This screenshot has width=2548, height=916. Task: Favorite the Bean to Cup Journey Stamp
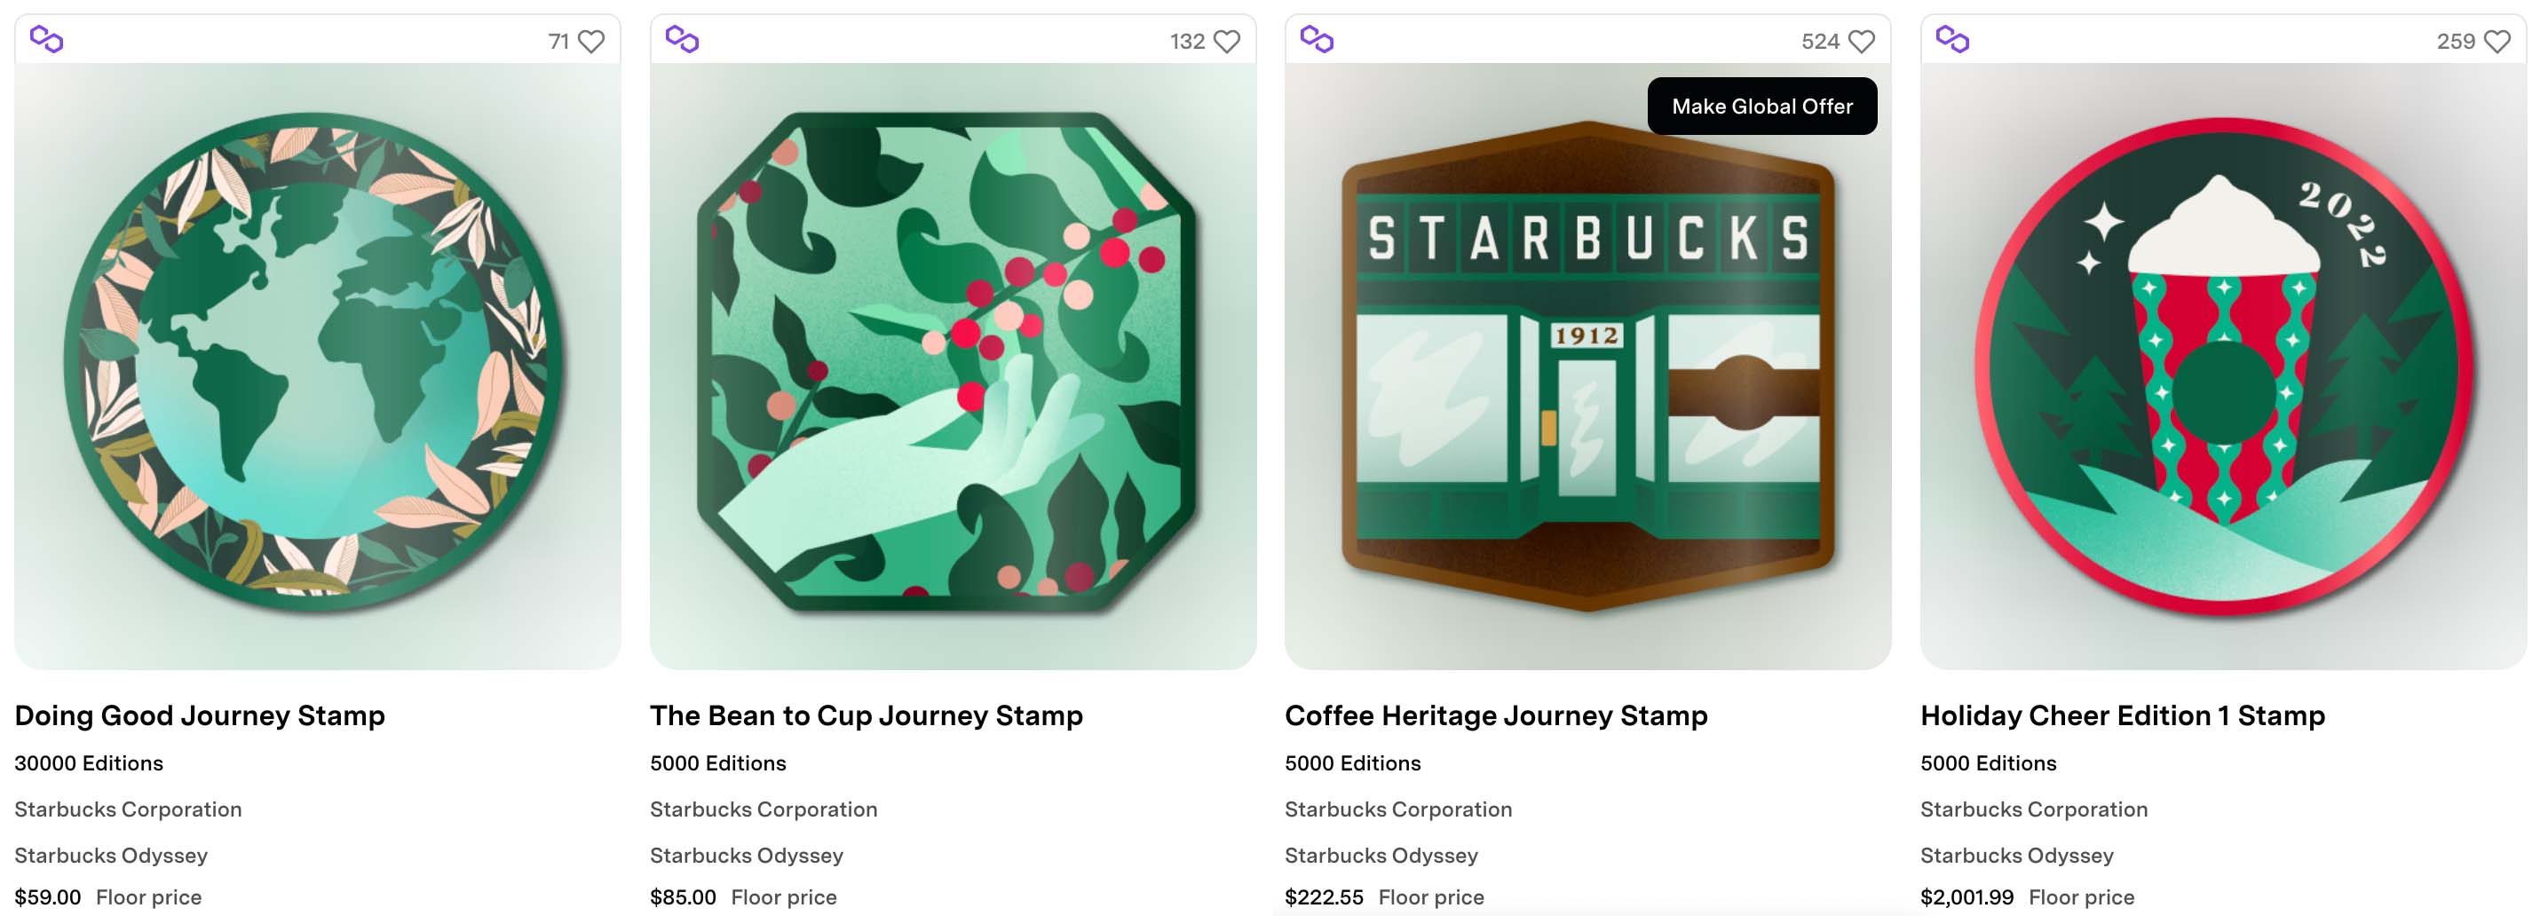pyautogui.click(x=1227, y=42)
